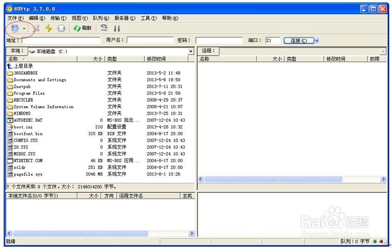Image resolution: width=392 pixels, height=248 pixels.
Task: Sort local files by 大小 column
Action: [x=91, y=59]
